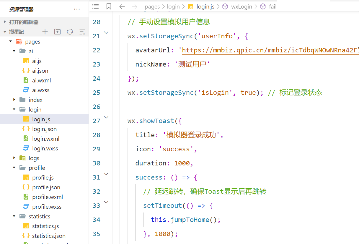Screen dimensions: 359x244
Task: Open the outline list icon in editor toolbar
Action: [x=95, y=6]
